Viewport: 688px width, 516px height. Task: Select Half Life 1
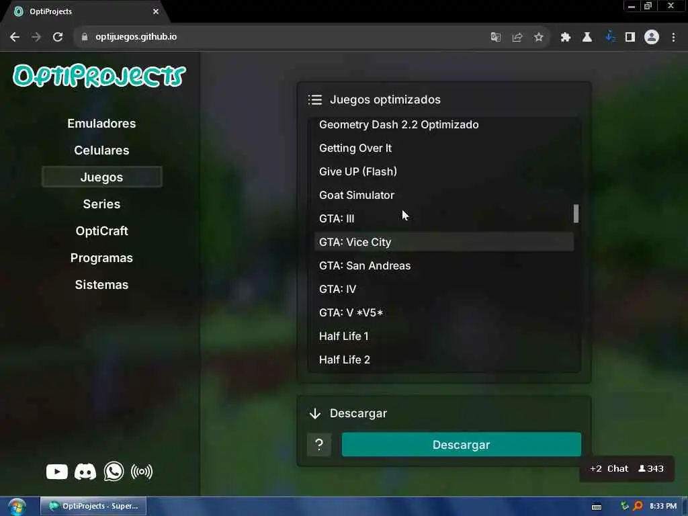[444, 336]
